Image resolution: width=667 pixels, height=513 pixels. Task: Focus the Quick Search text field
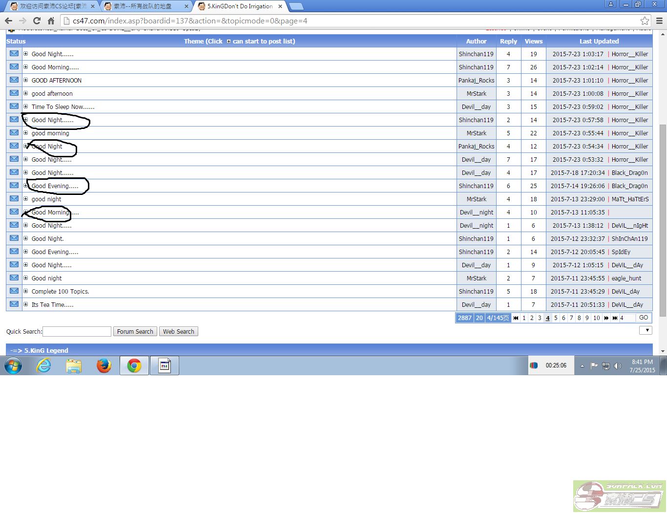coord(77,332)
